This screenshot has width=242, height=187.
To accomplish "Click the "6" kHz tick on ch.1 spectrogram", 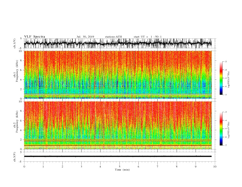I will [x=21, y=70].
